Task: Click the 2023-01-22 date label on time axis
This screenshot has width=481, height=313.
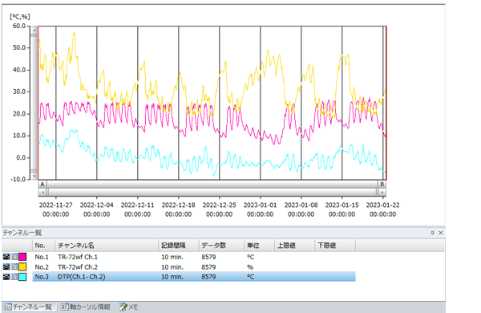Action: coord(383,205)
